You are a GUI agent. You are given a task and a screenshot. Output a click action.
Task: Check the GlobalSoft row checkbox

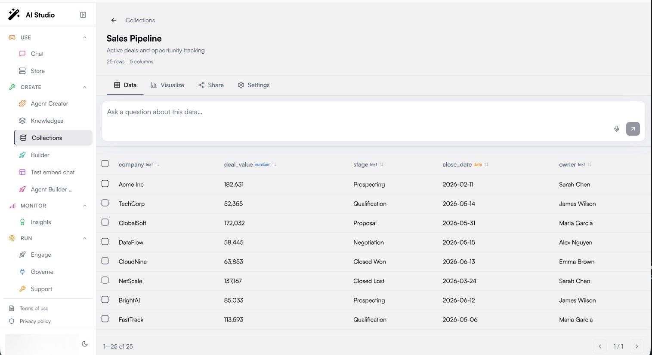point(105,222)
